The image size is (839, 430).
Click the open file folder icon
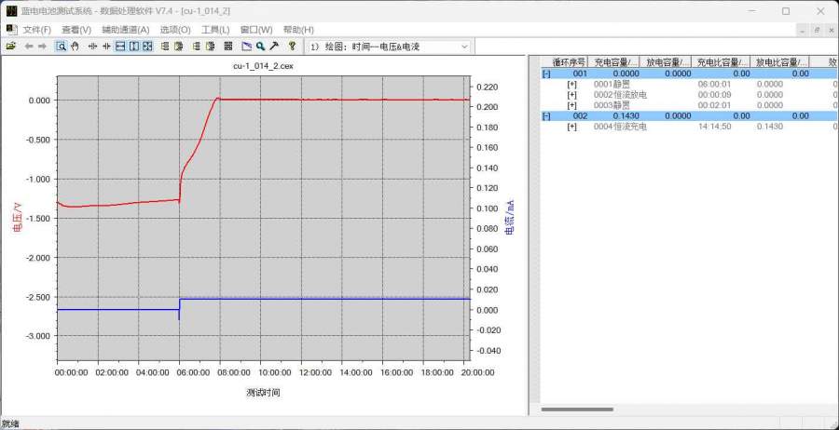click(11, 46)
